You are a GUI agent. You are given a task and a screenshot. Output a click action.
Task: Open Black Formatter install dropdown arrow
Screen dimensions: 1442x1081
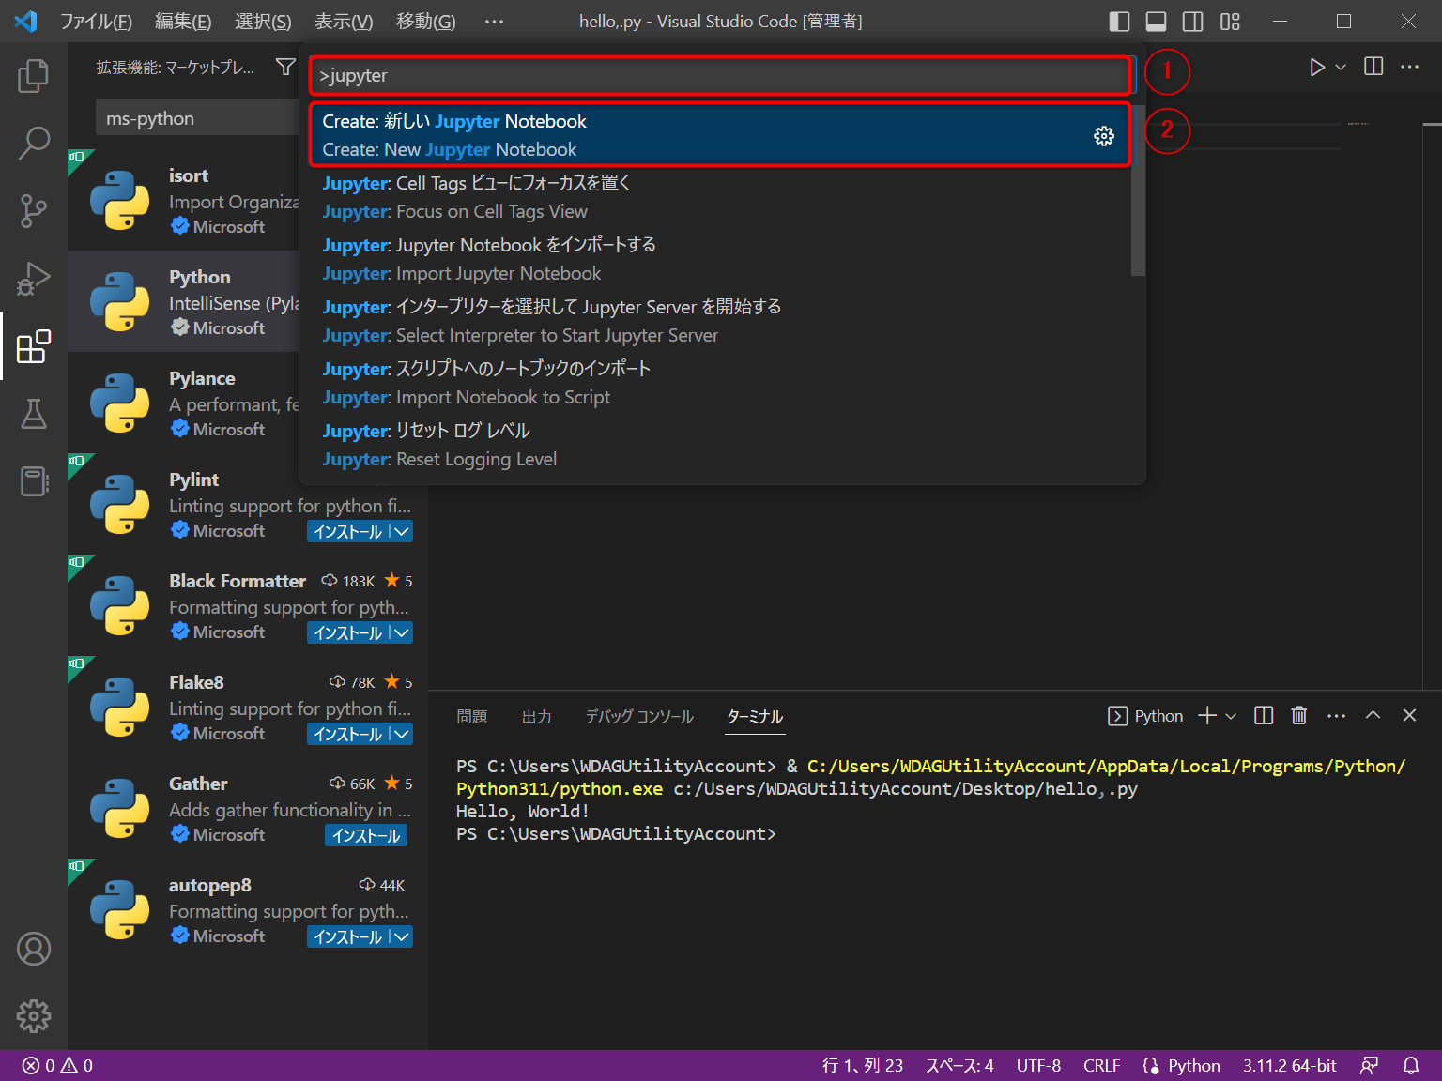tap(402, 632)
